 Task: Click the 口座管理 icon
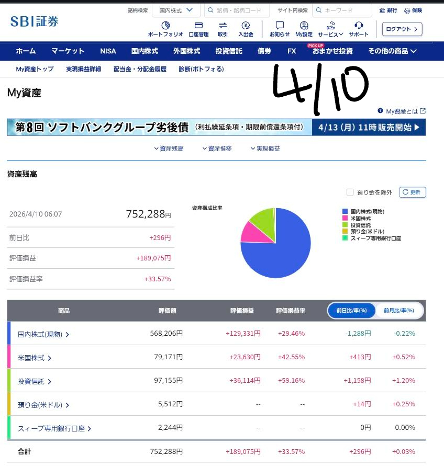[x=198, y=26]
